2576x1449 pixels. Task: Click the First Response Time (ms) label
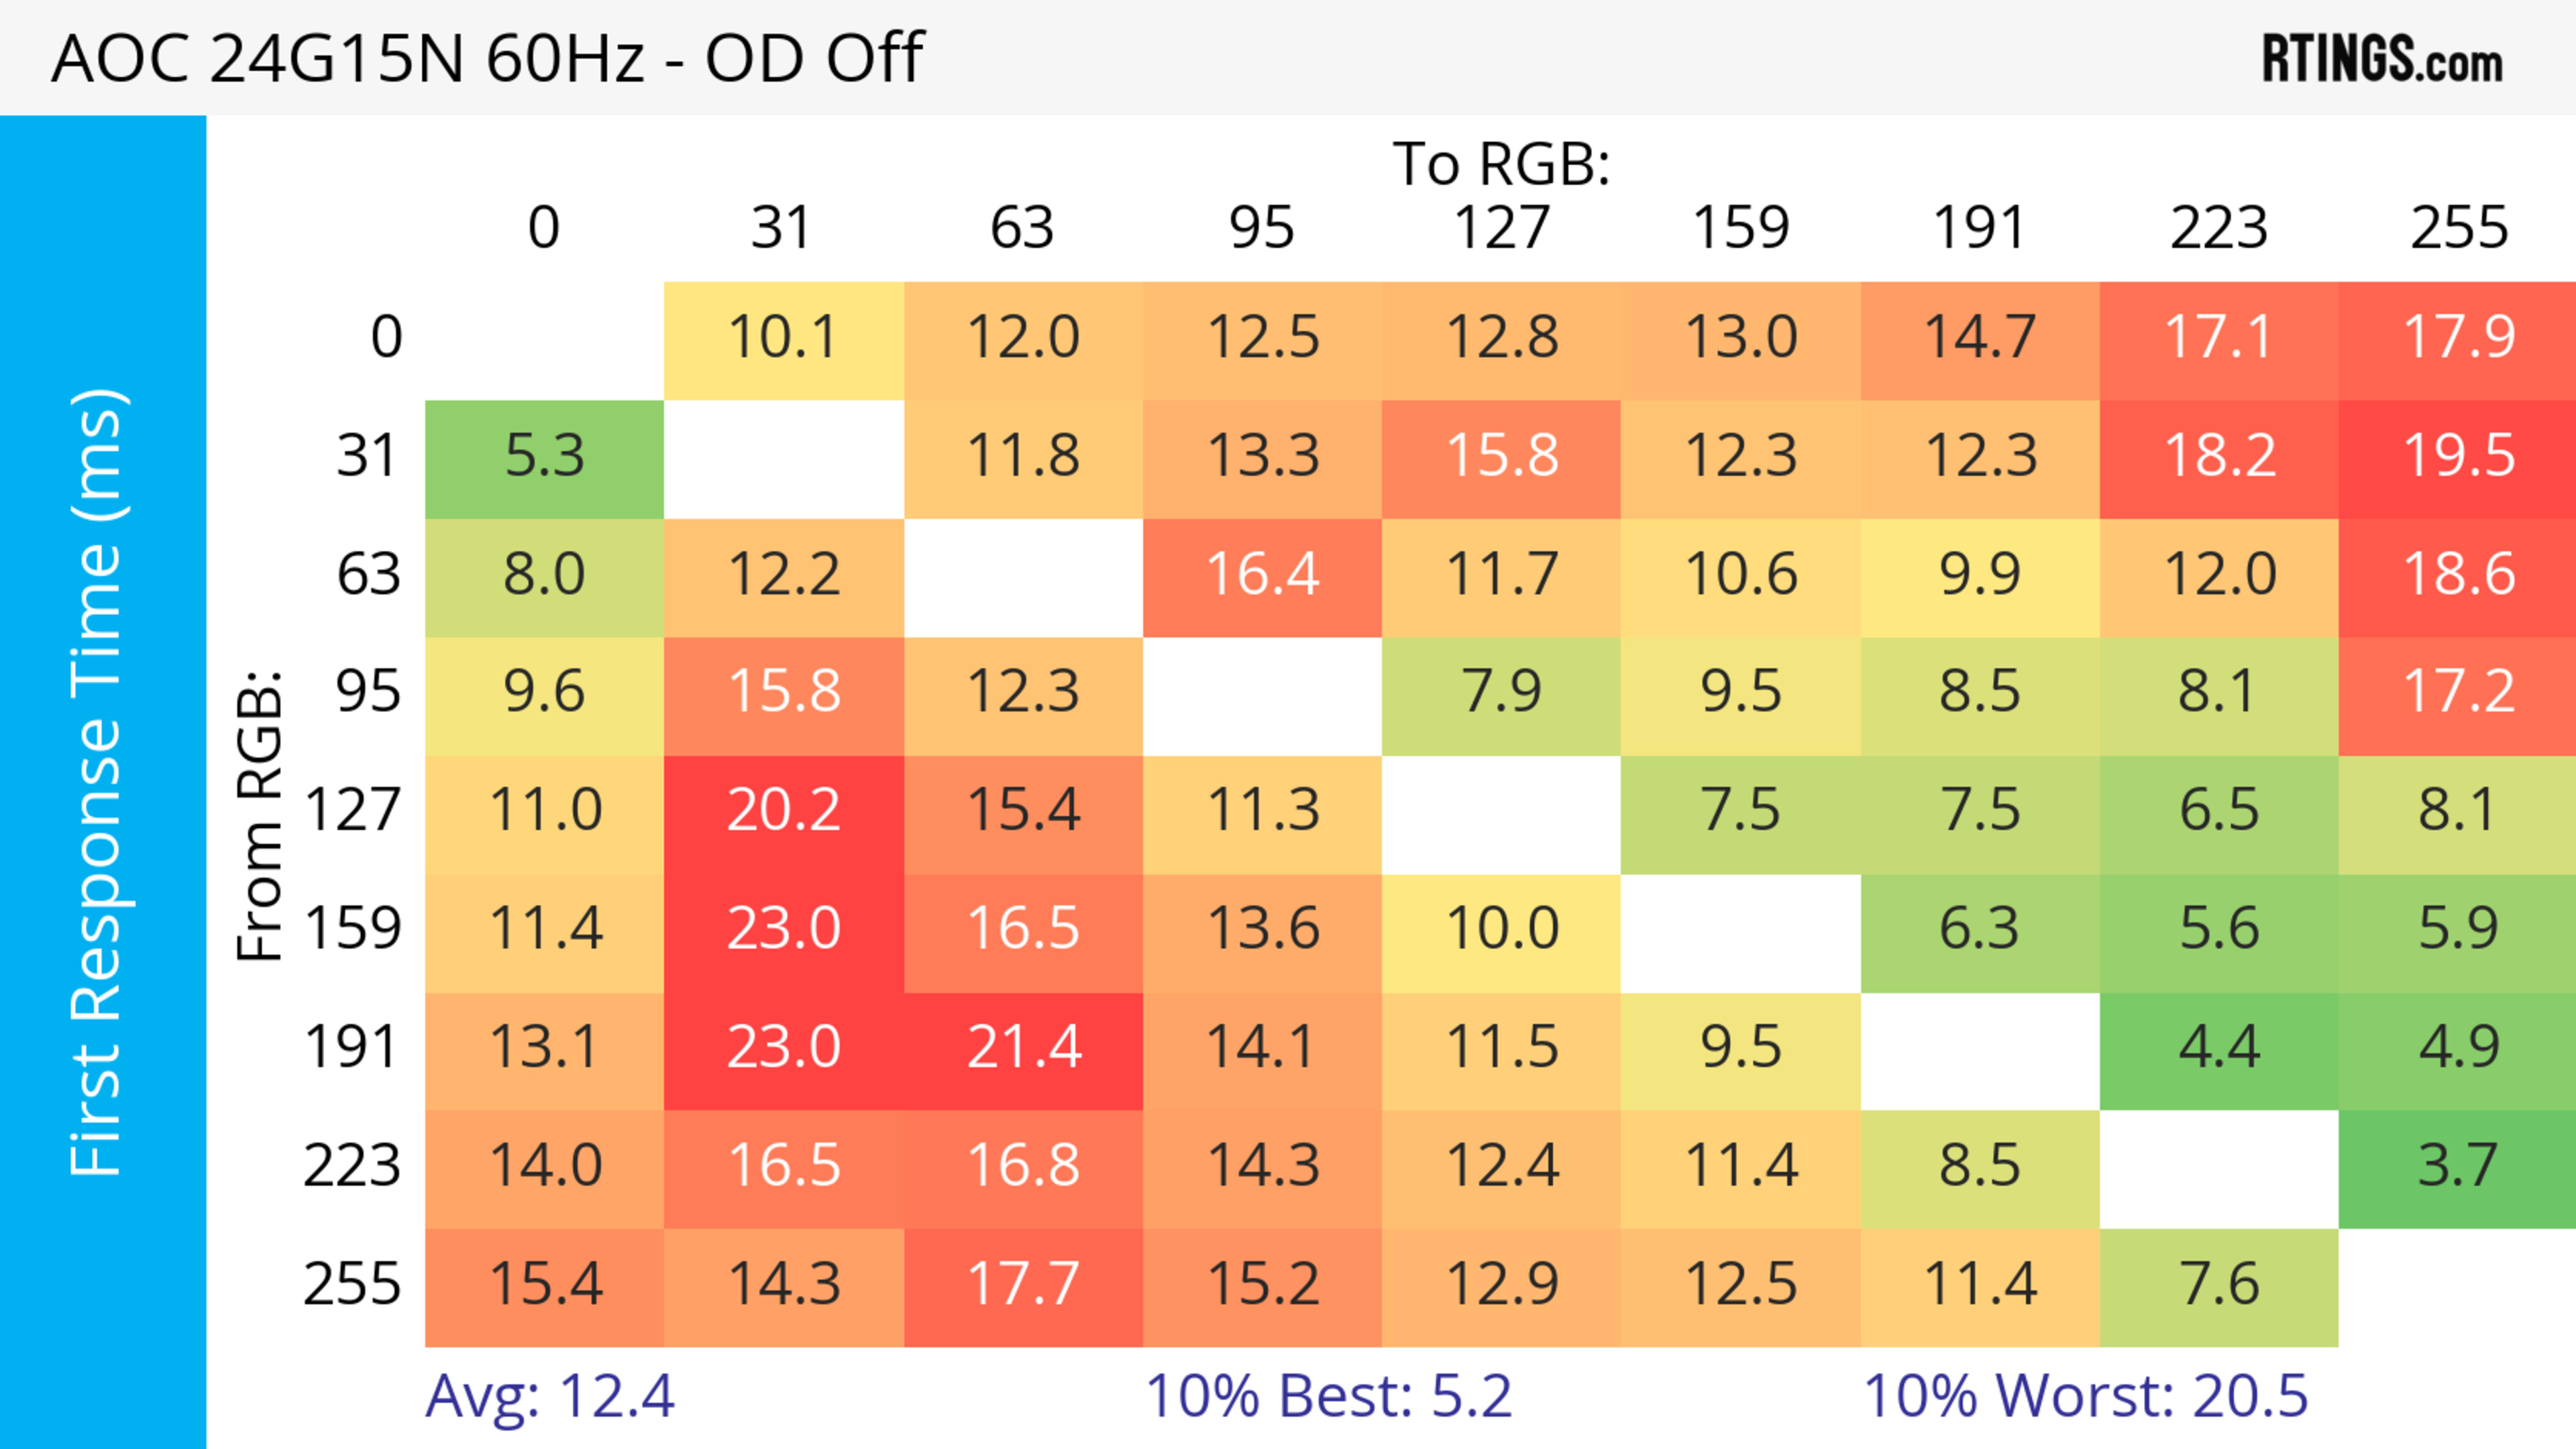tap(98, 781)
